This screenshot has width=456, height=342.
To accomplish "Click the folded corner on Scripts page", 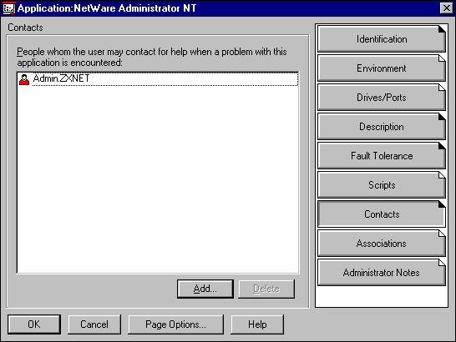I will (442, 175).
